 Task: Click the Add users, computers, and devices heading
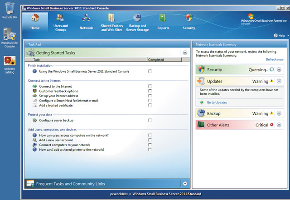tap(52, 130)
